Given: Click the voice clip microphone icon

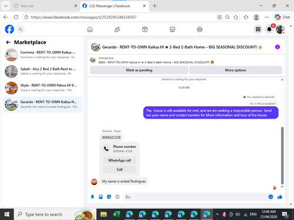Looking at the screenshot, I should pyautogui.click(x=92, y=197).
